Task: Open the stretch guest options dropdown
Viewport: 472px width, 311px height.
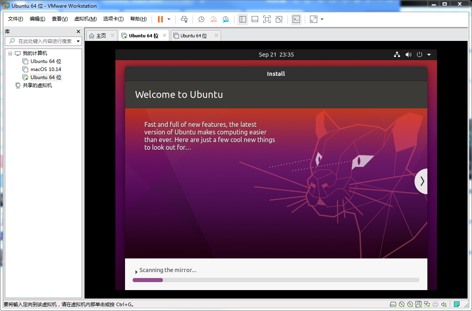Action: 322,19
